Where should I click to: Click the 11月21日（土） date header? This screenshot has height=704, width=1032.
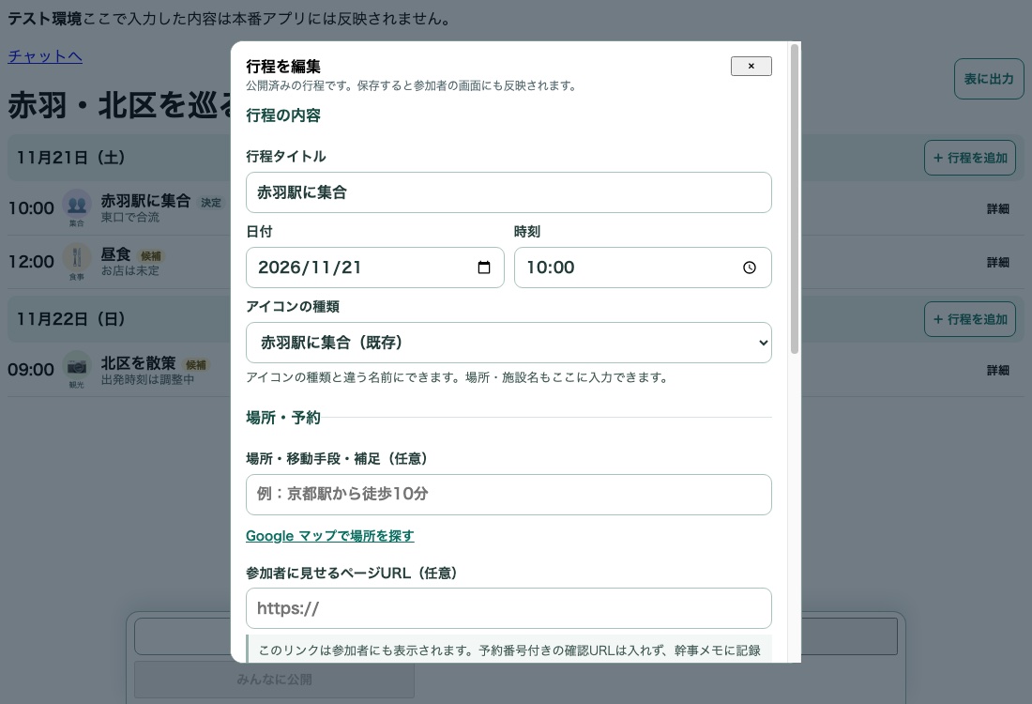coord(70,158)
